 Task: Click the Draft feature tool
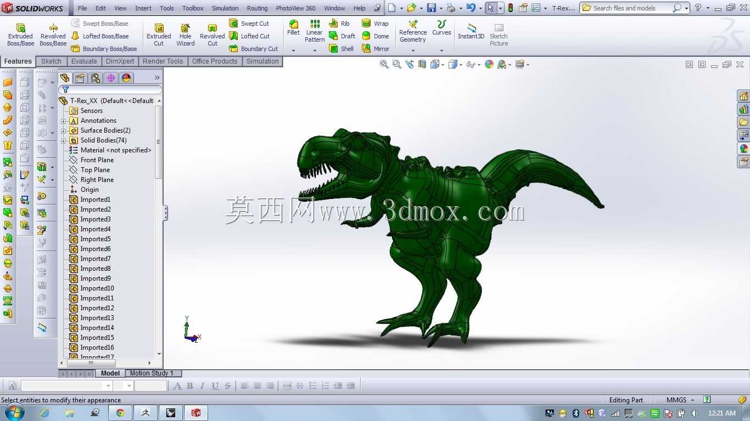point(342,36)
